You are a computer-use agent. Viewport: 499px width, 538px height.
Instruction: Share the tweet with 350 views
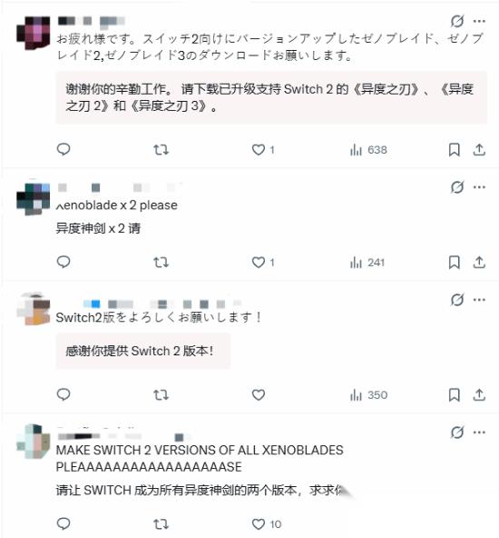pyautogui.click(x=479, y=395)
